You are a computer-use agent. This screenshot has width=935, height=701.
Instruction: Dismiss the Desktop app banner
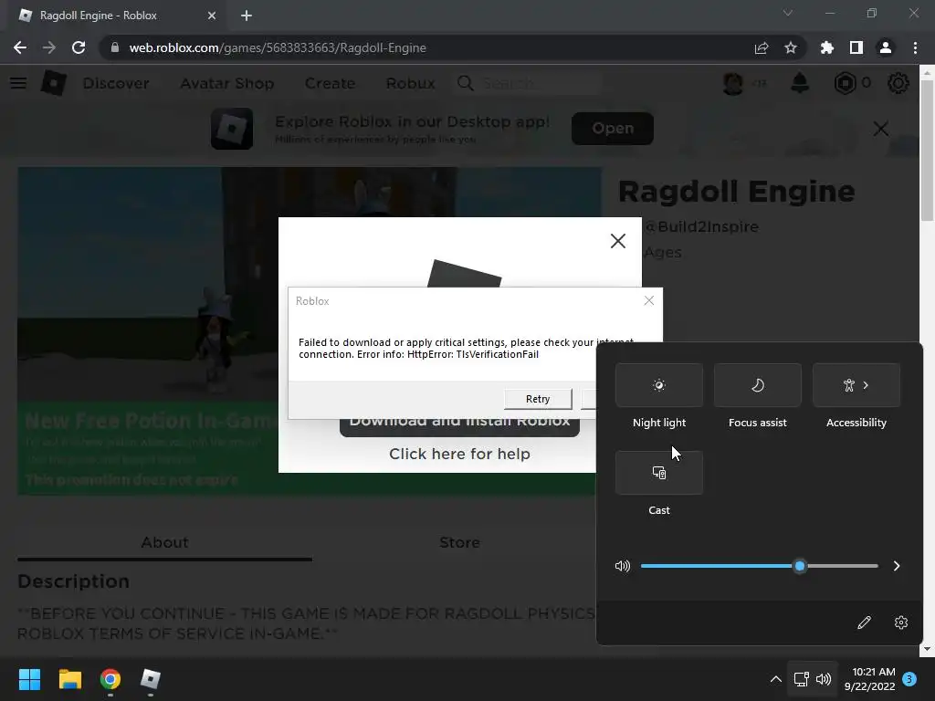tap(881, 128)
